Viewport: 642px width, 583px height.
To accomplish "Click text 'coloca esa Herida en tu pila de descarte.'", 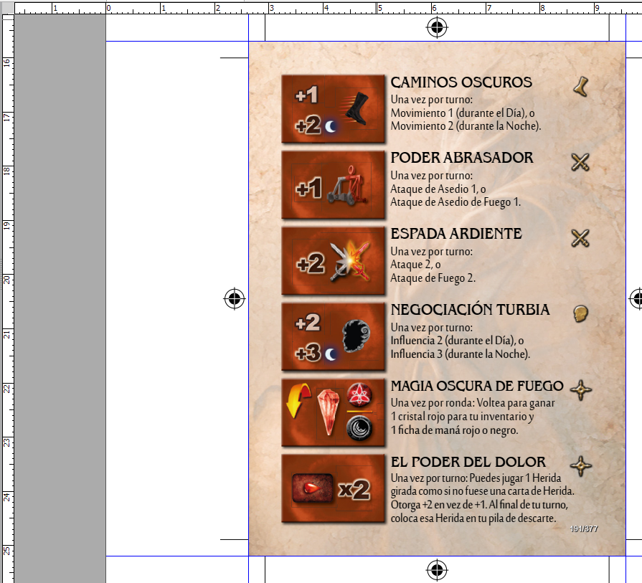I will coord(473,518).
